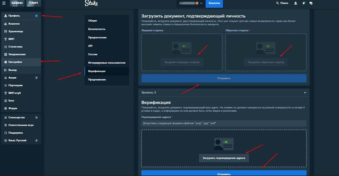Click Загрузить подтверждение адреса button
This screenshot has height=176, width=339.
224,157
